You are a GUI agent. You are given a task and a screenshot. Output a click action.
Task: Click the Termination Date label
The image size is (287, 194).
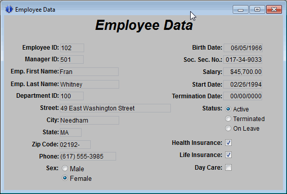tap(197, 96)
